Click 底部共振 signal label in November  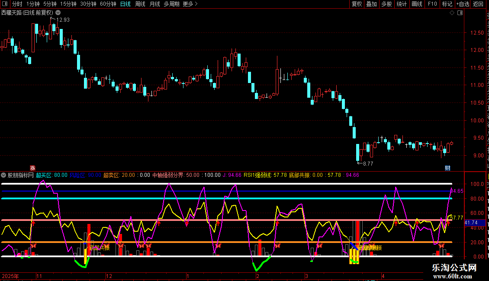[99, 248]
